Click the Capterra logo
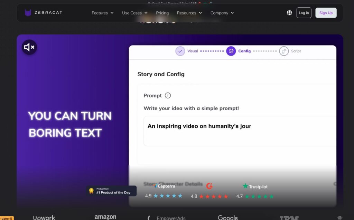 [164, 186]
